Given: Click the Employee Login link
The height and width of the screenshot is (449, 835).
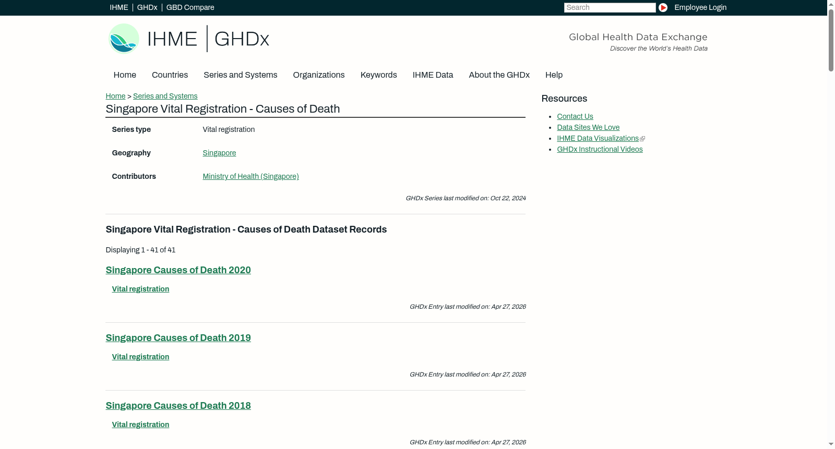Looking at the screenshot, I should click(700, 7).
